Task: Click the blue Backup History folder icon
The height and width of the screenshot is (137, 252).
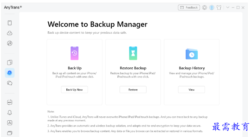Action: pyautogui.click(x=192, y=54)
